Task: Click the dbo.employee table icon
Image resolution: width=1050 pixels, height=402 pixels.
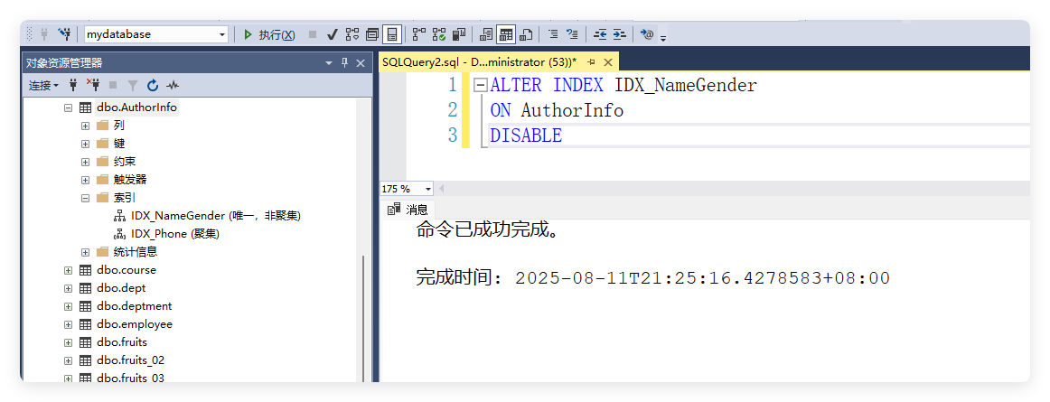Action: (x=85, y=324)
